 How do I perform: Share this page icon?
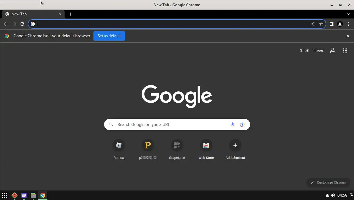point(313,24)
